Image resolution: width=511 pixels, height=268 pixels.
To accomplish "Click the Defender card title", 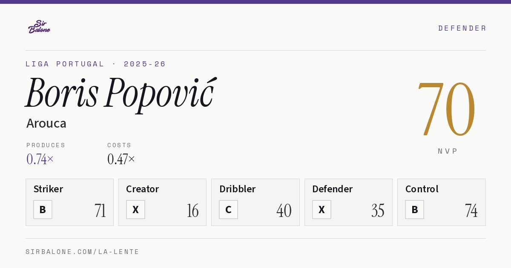I will tap(332, 189).
